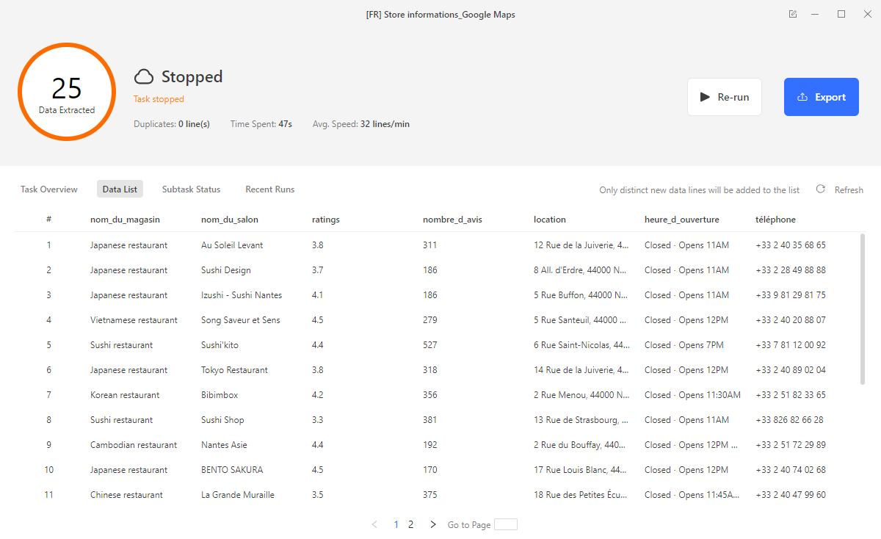The image size is (881, 539).
Task: Click the Task stopped status text
Action: coord(159,99)
